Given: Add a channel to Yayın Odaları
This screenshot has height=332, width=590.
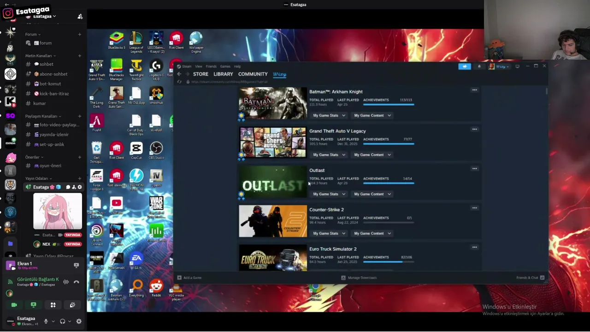Looking at the screenshot, I should (79, 178).
